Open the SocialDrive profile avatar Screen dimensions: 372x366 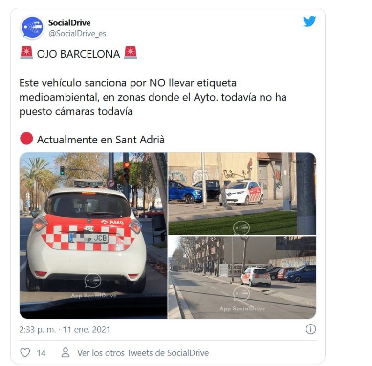point(32,27)
